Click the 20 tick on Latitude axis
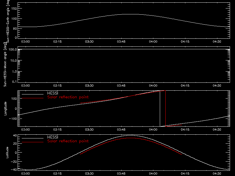This screenshot has width=235, height=176. (15, 144)
